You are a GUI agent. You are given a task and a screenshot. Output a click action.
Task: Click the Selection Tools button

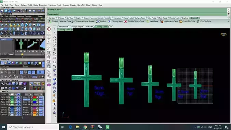point(65,22)
